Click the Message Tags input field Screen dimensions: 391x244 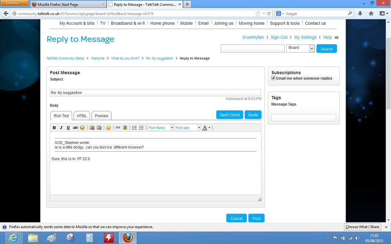tap(303, 118)
